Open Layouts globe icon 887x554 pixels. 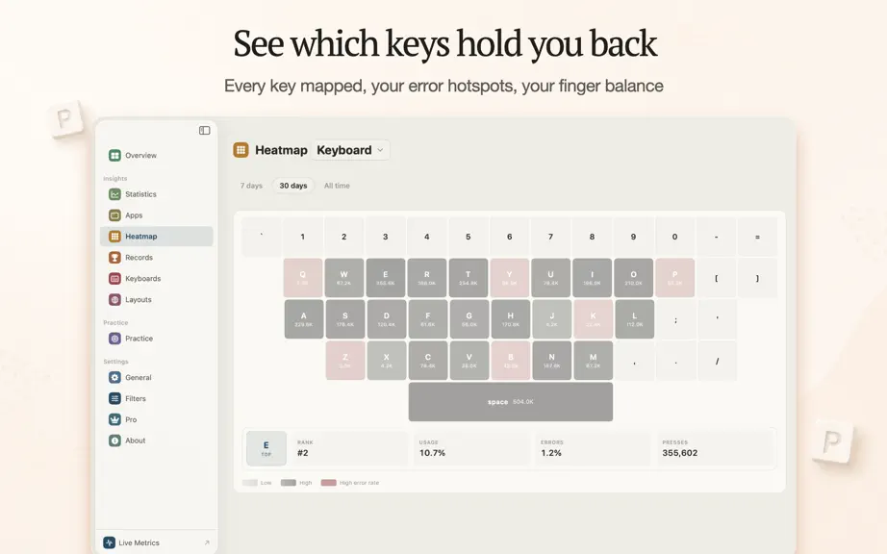114,300
